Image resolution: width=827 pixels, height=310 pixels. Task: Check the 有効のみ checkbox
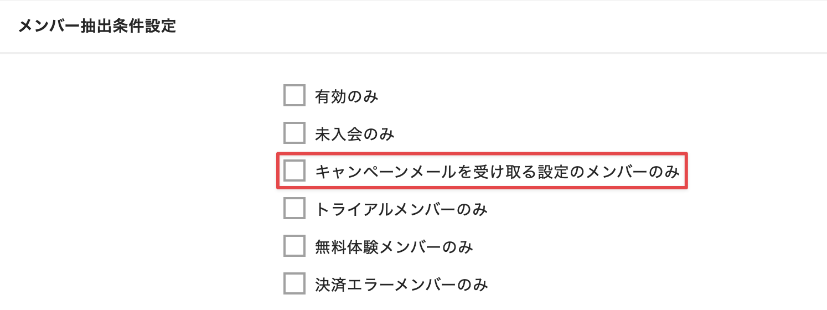pyautogui.click(x=294, y=96)
